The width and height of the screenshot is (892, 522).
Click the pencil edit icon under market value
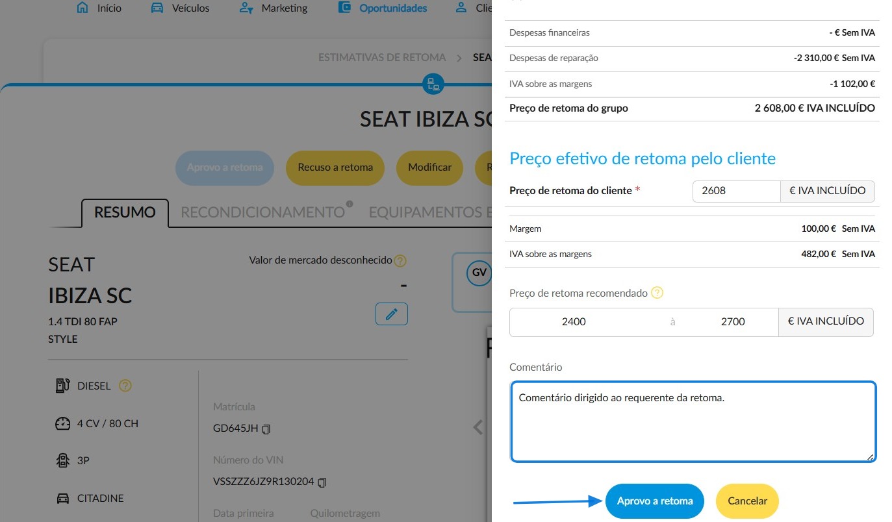point(392,314)
